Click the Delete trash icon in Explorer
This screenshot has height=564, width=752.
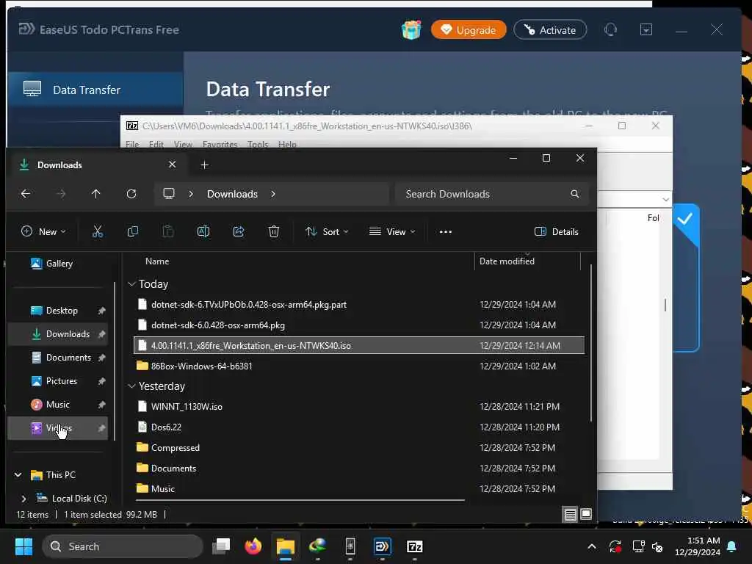click(274, 232)
